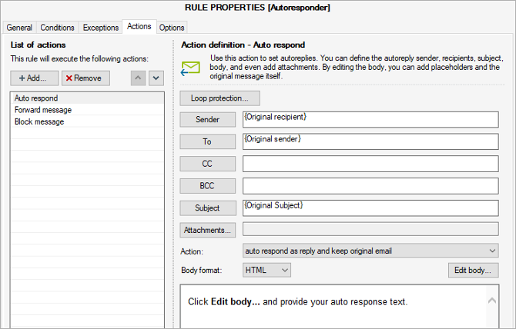516x329 pixels.
Task: Open Loop protection settings
Action: 219,98
